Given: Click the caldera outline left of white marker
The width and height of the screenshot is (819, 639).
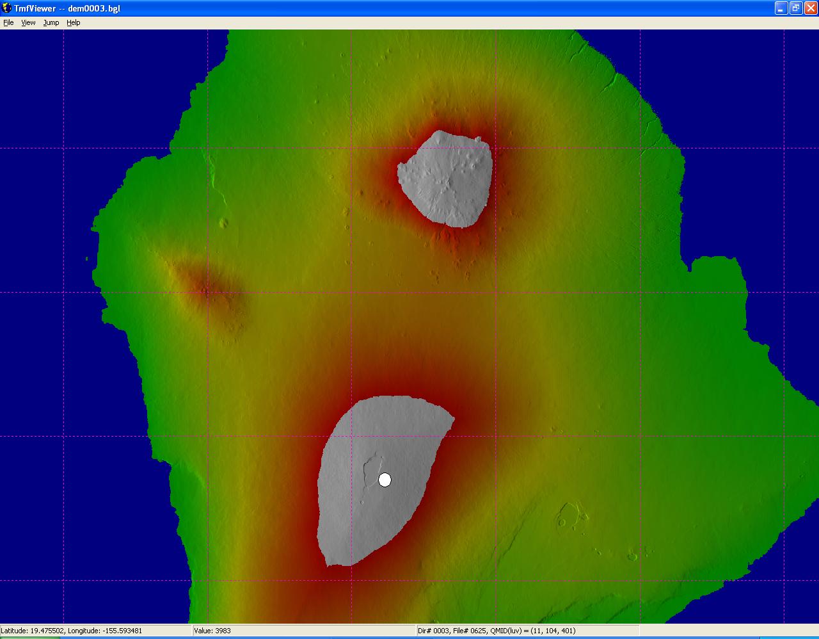Looking at the screenshot, I should [370, 471].
